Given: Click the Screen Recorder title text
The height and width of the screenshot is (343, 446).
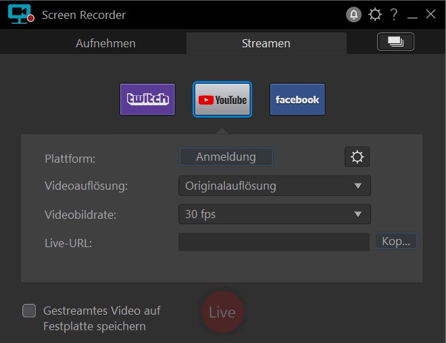Looking at the screenshot, I should tap(84, 15).
